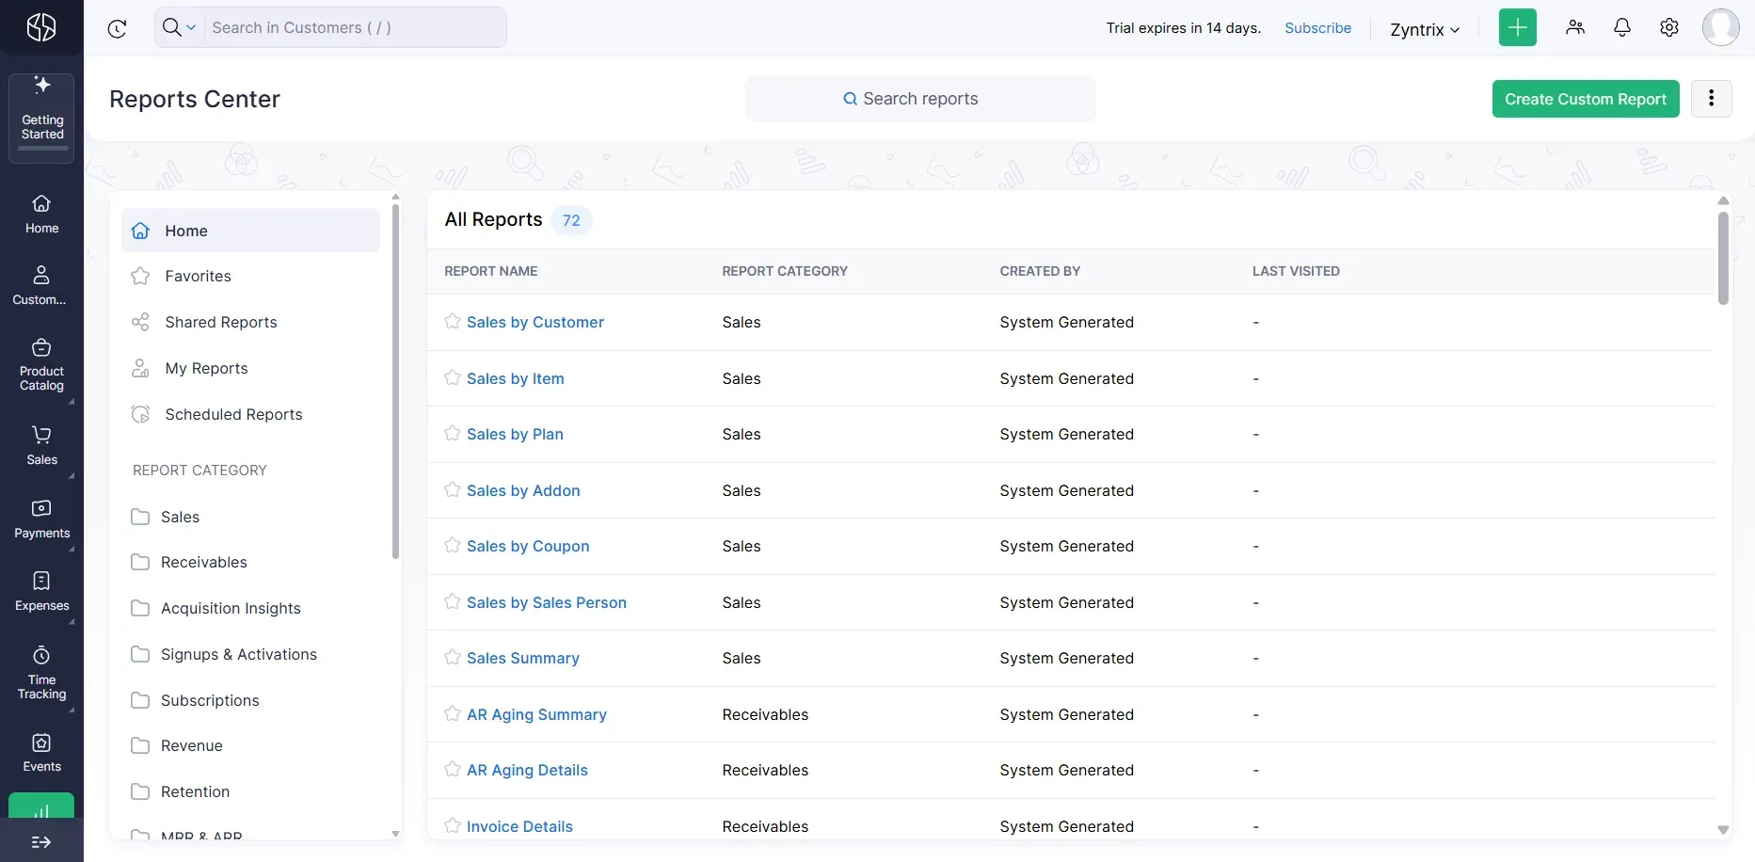Star the AR Aging Summary report
1755x862 pixels.
(453, 715)
